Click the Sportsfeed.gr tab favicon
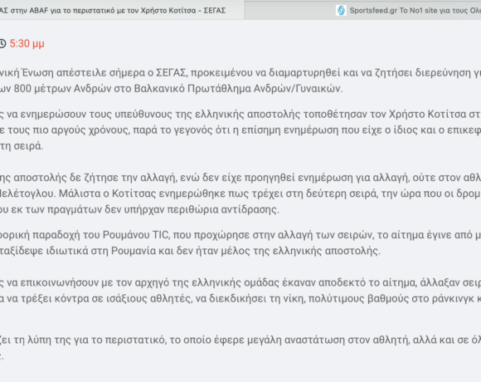The width and height of the screenshot is (481, 382). tap(341, 11)
